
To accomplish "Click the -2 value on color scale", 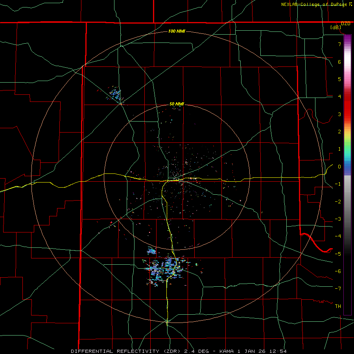I will click(x=338, y=202).
